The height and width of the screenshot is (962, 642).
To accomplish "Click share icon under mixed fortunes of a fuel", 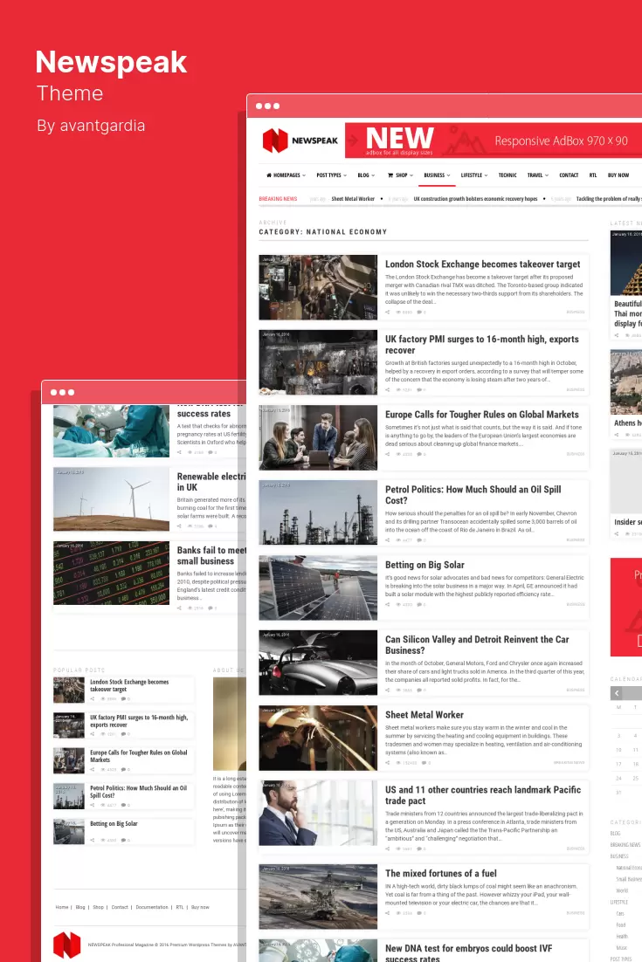I will [387, 913].
